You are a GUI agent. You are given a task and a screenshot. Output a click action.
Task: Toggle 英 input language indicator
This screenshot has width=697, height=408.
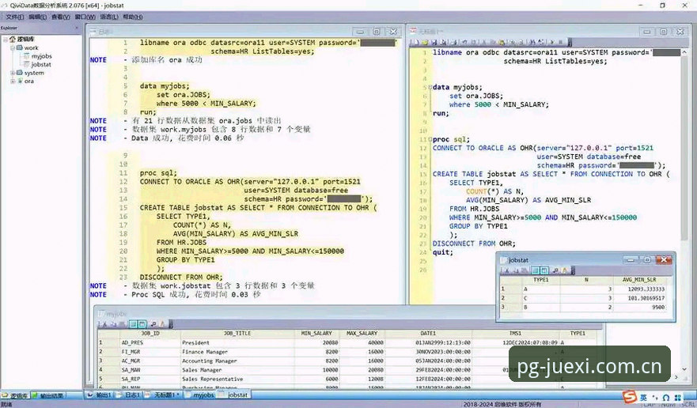[643, 398]
